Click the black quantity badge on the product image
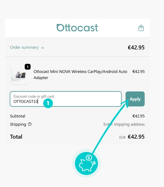The height and width of the screenshot is (187, 164). [x=28, y=67]
